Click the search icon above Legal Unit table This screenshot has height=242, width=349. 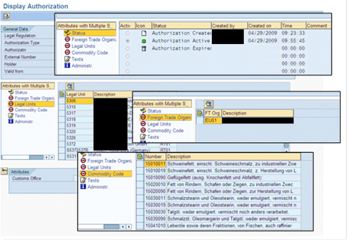coord(70,86)
